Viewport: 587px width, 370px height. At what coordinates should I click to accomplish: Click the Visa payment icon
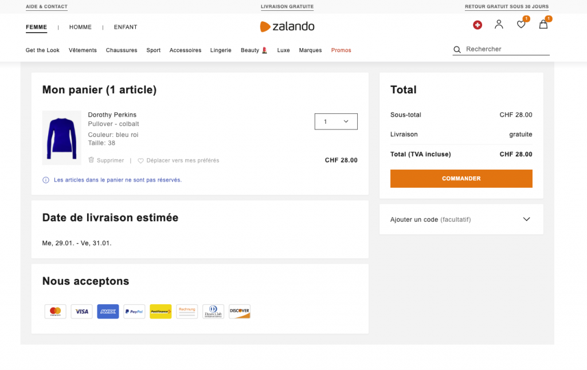tap(81, 311)
